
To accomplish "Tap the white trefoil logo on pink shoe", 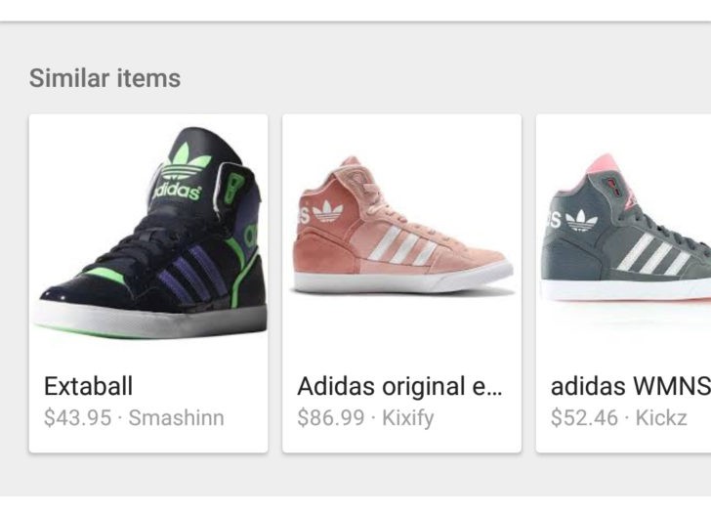I will [x=328, y=211].
